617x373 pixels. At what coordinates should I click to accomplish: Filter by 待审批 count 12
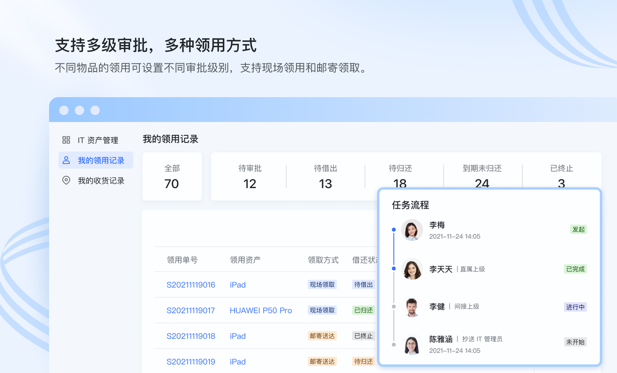point(250,177)
